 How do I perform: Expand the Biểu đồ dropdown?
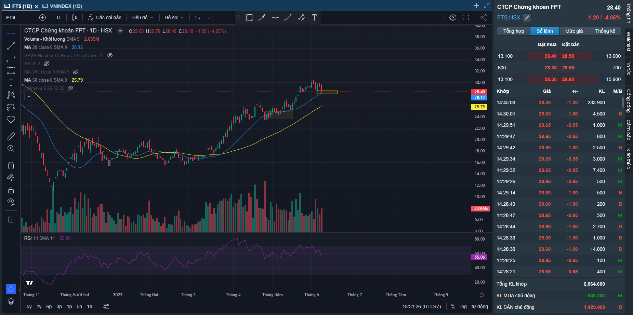point(142,17)
